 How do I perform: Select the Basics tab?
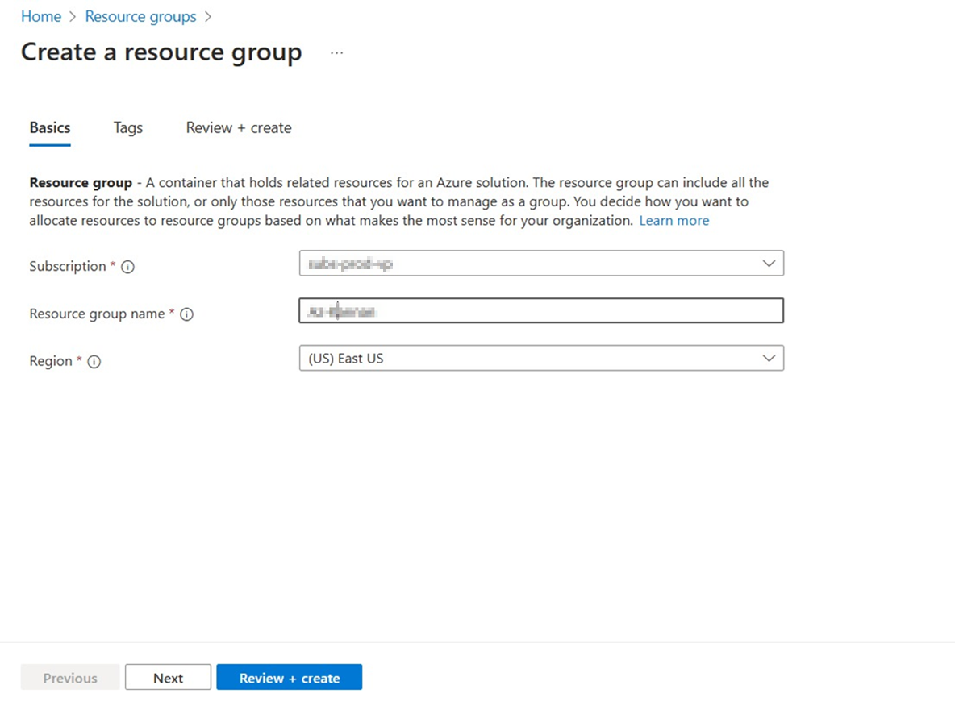tap(50, 128)
